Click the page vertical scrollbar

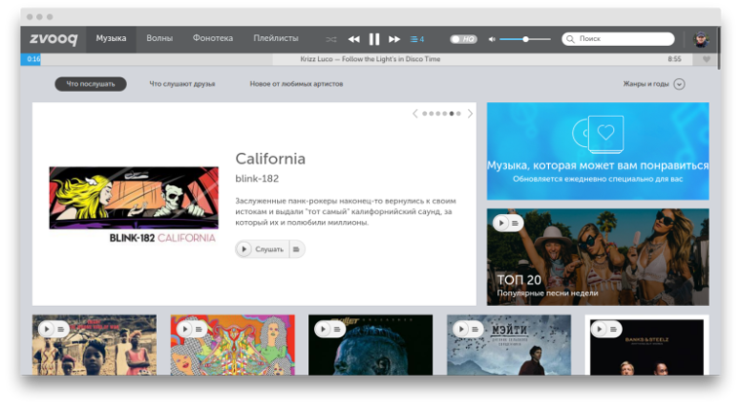[719, 48]
